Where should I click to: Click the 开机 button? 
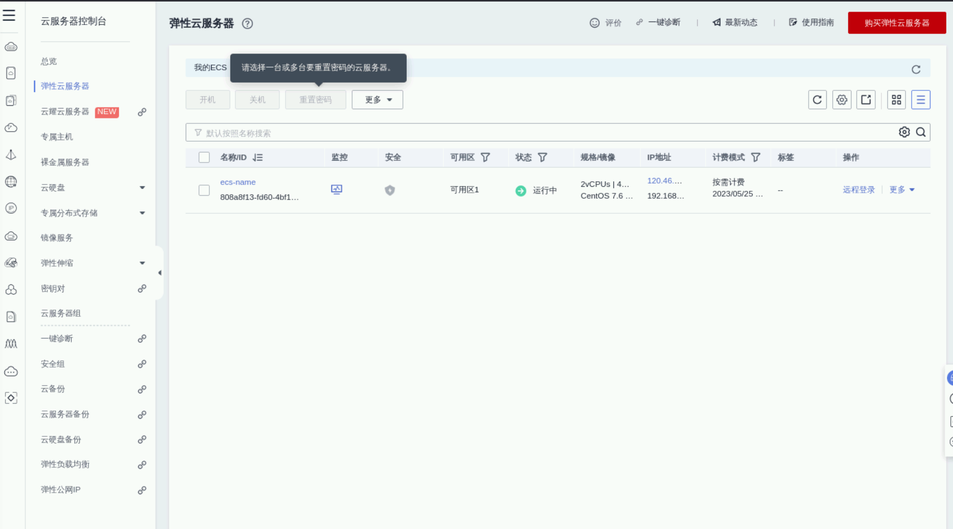click(208, 100)
